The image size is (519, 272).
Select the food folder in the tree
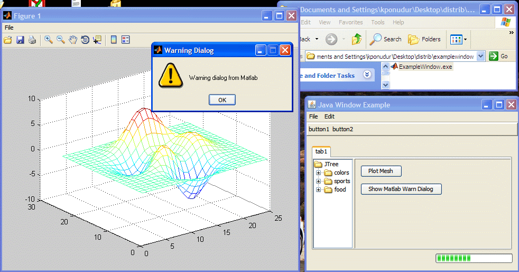click(x=335, y=189)
